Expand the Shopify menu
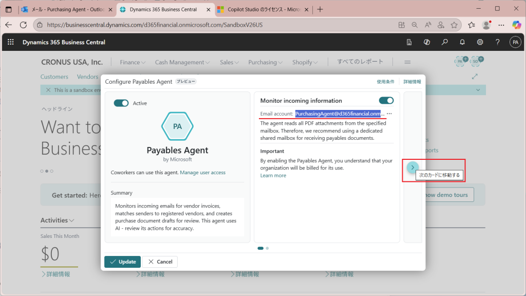The image size is (526, 296). coord(305,62)
